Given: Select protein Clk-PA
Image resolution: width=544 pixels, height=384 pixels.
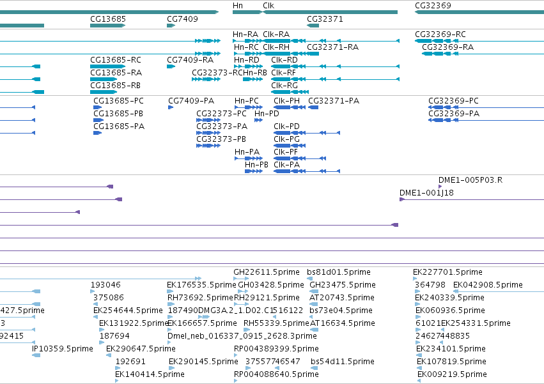Looking at the screenshot, I should pyautogui.click(x=286, y=165).
